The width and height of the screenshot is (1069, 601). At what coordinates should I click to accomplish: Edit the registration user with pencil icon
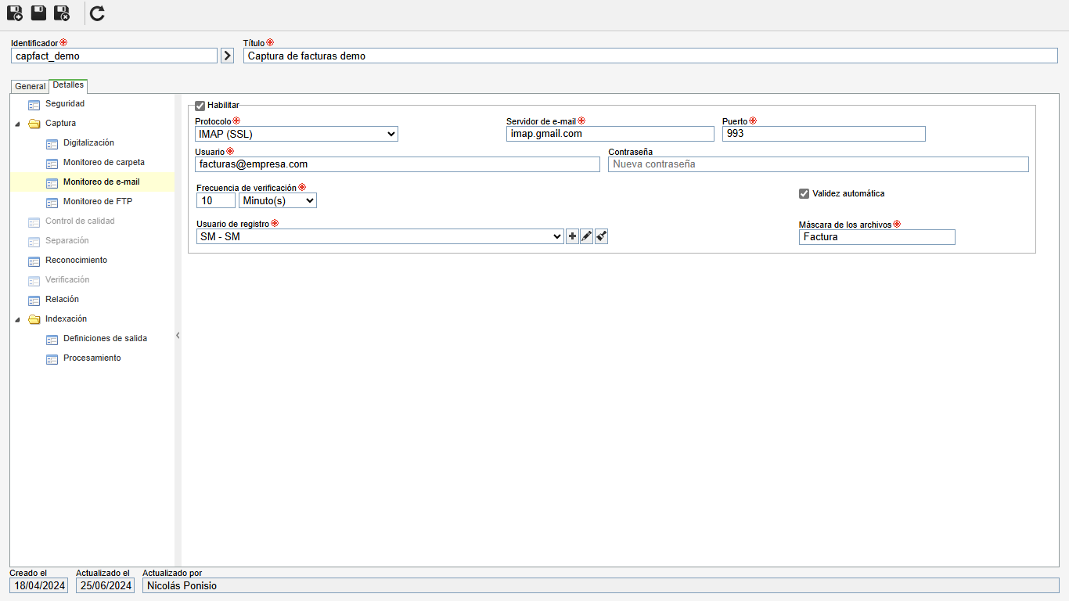click(587, 236)
